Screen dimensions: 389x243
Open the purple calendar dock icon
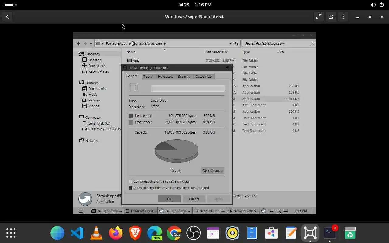pyautogui.click(x=213, y=233)
